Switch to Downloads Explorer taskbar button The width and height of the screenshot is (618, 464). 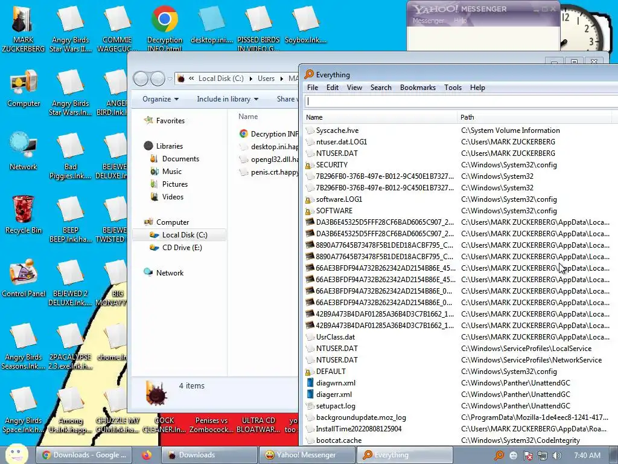(x=209, y=455)
